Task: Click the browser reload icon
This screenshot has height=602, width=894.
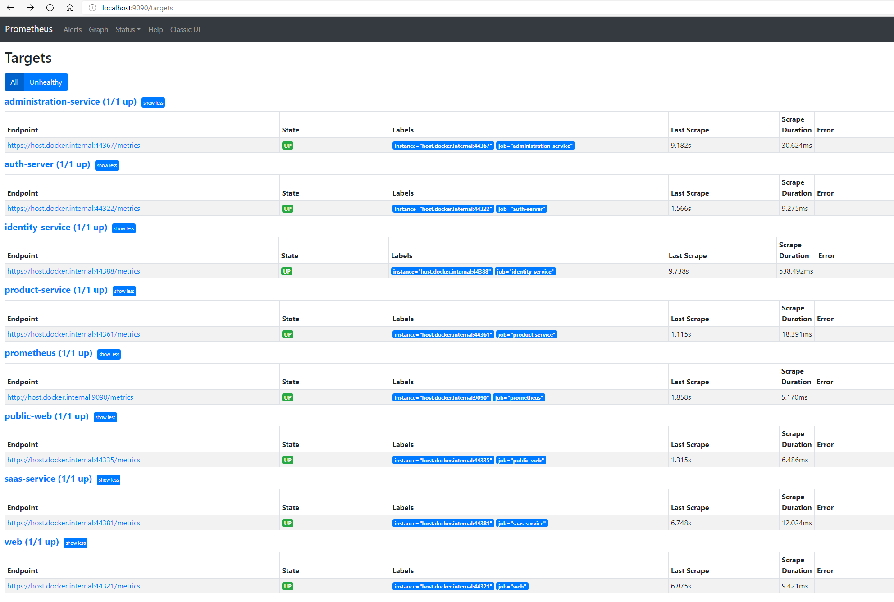Action: (x=50, y=8)
